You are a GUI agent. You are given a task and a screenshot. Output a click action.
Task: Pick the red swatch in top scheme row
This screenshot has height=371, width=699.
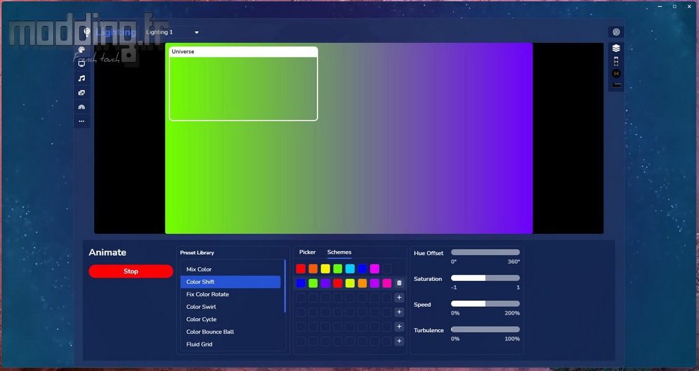click(x=301, y=269)
